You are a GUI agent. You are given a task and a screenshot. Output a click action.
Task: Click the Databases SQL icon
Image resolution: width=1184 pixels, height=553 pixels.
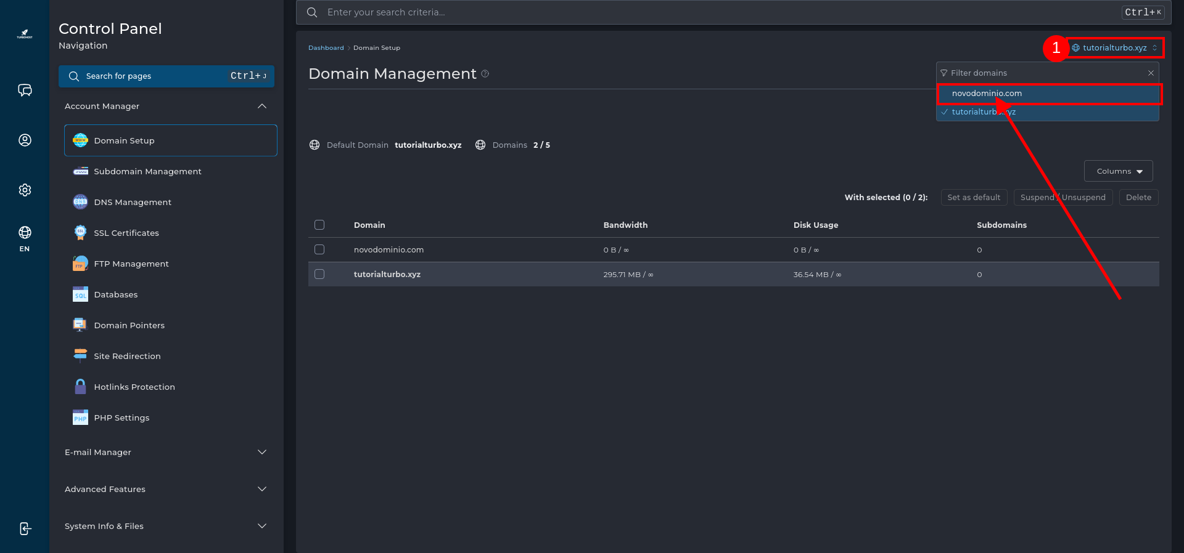pos(80,294)
